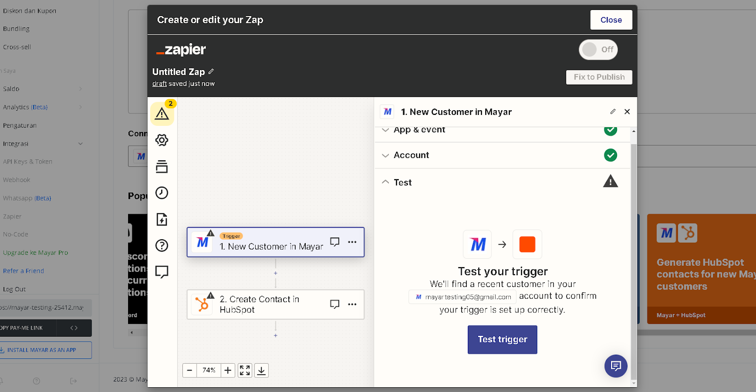The height and width of the screenshot is (392, 756).
Task: Copy pay-me link button
Action: click(27, 328)
